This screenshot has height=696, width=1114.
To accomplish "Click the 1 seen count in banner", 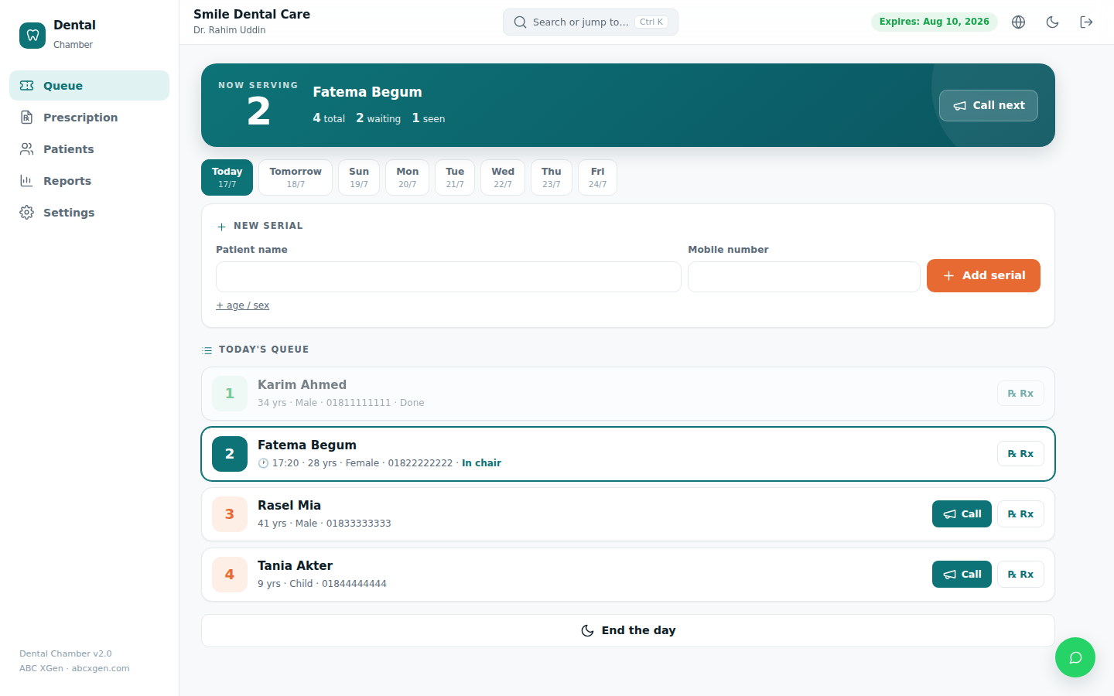I will coord(429,118).
